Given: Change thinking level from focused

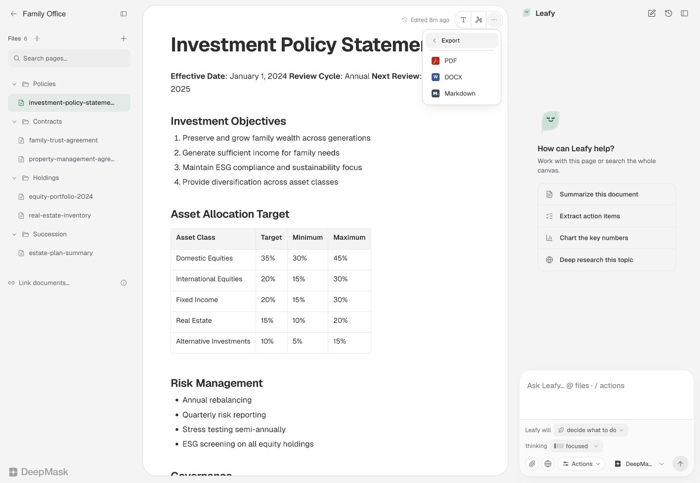Looking at the screenshot, I should click(576, 446).
